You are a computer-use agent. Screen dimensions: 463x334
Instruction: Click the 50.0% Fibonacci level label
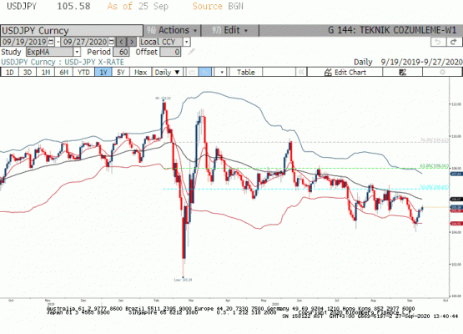[x=435, y=187]
